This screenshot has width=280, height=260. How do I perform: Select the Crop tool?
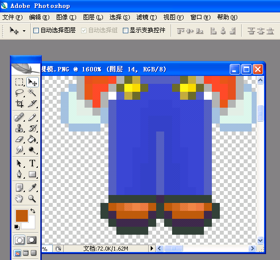click(x=19, y=104)
